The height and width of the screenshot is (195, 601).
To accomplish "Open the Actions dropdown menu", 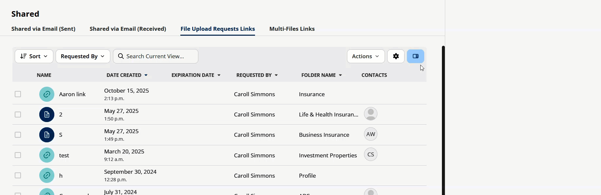I will click(366, 56).
